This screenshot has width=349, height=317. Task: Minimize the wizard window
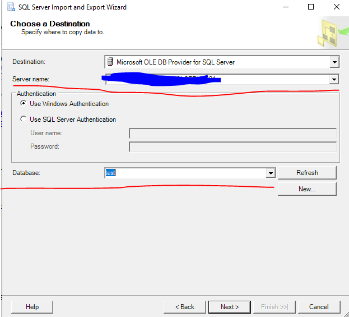(286, 7)
